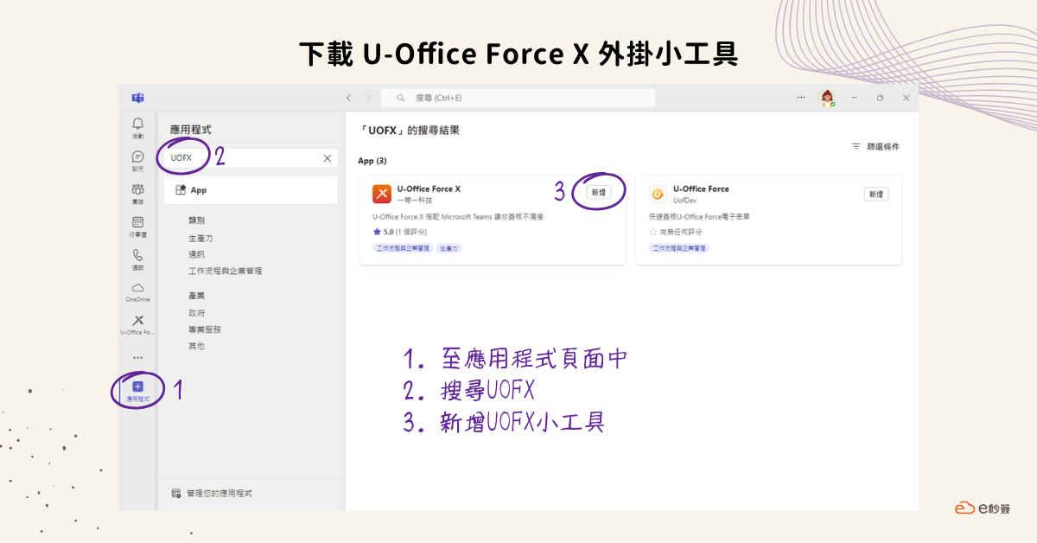Minimize the Teams window

[854, 98]
